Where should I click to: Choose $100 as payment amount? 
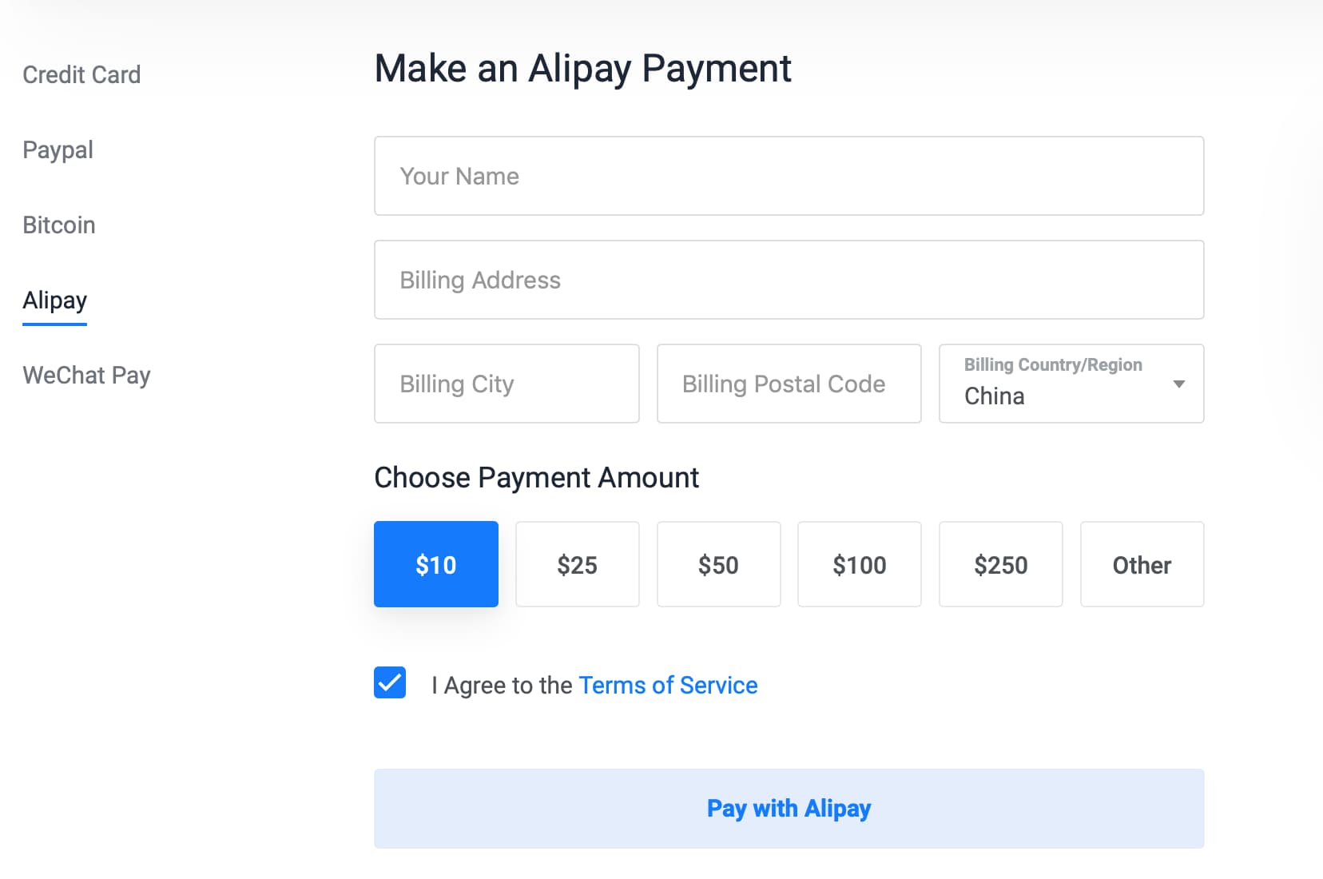[x=859, y=564]
